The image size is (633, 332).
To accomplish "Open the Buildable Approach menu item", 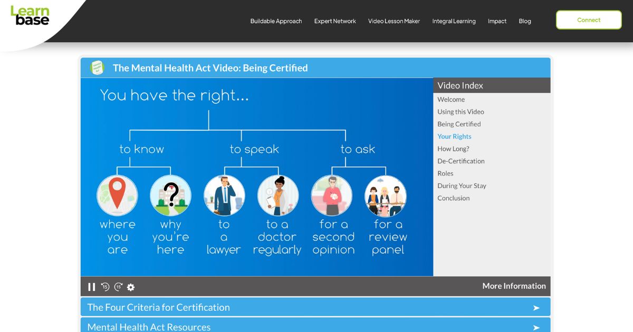I will point(276,21).
